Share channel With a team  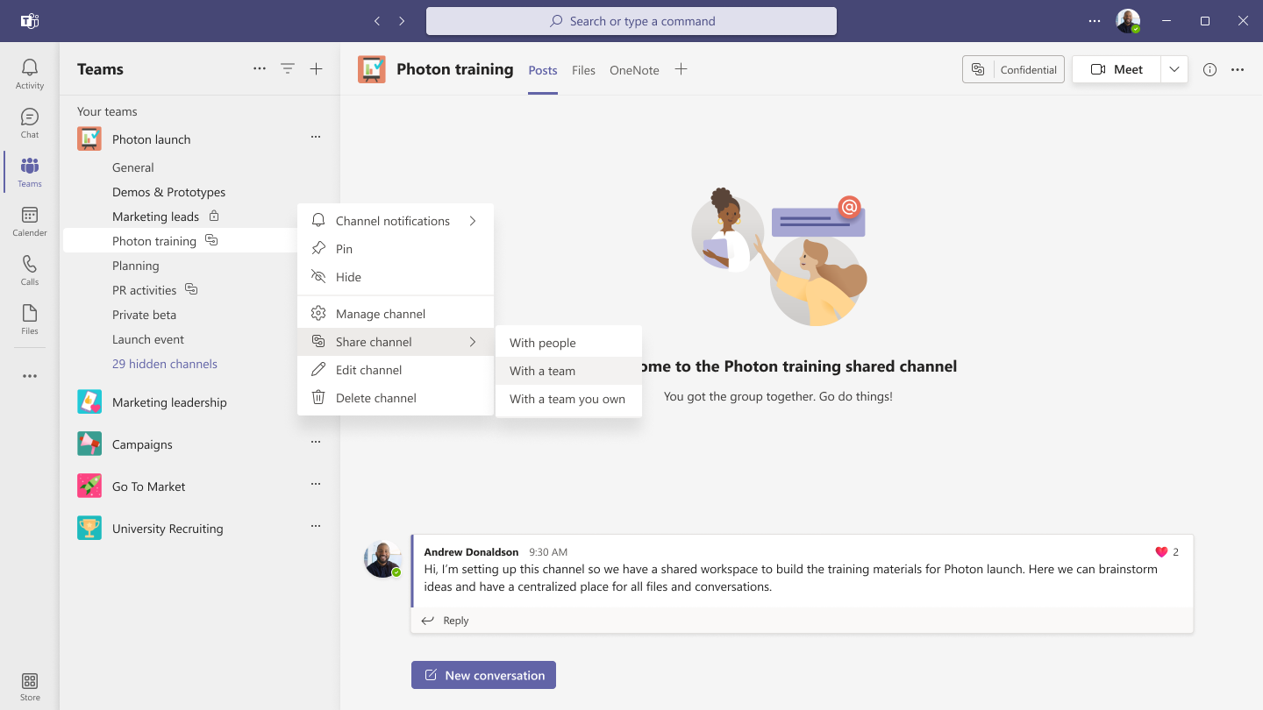568,371
